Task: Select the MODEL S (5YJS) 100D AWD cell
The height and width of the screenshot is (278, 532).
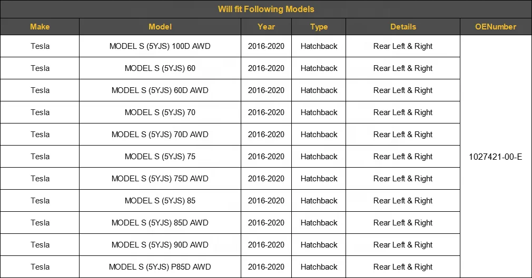Action: (160, 46)
